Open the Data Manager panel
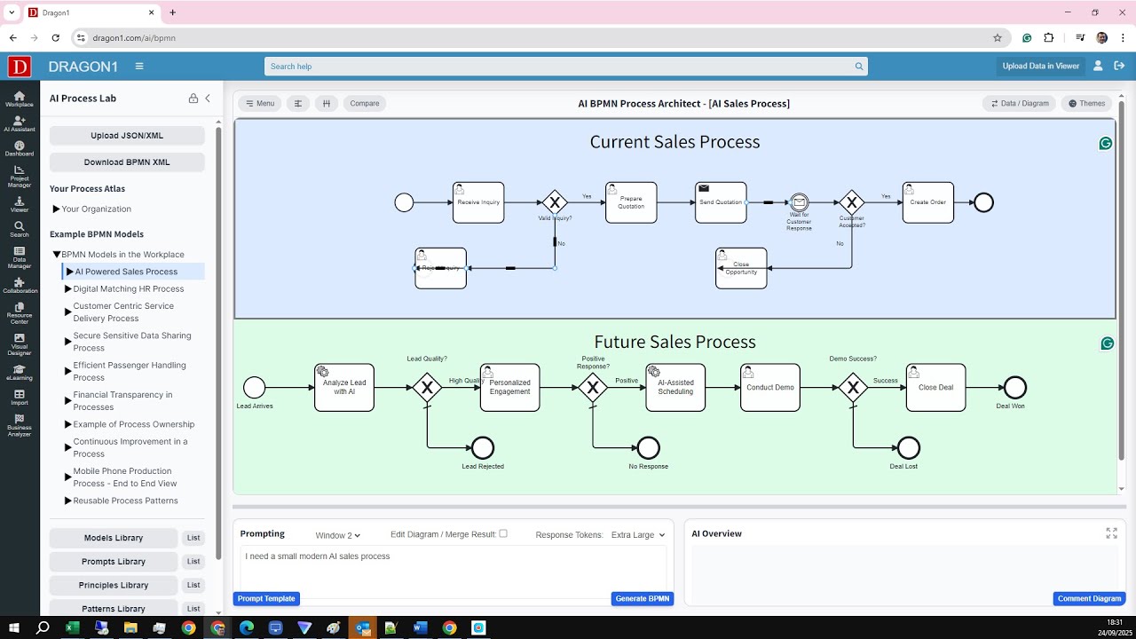1136x639 pixels. pyautogui.click(x=20, y=256)
